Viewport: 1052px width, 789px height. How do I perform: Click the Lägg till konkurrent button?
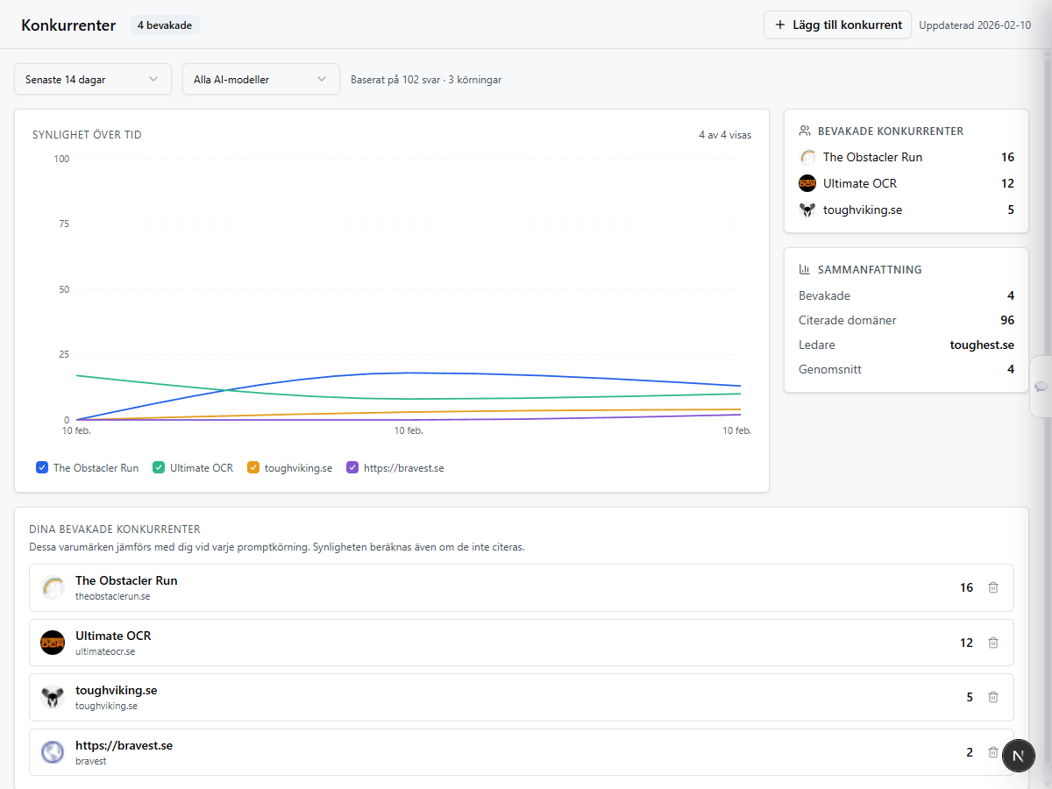[x=837, y=25]
